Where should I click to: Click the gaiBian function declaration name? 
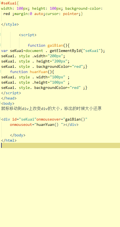[x=55, y=46]
